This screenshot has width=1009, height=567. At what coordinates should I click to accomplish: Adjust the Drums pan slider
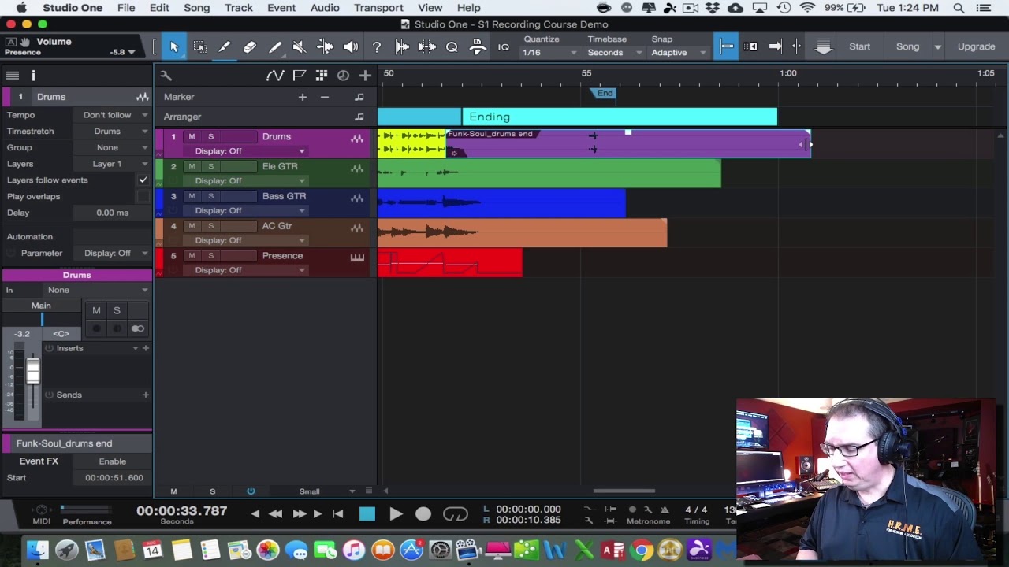click(x=42, y=319)
